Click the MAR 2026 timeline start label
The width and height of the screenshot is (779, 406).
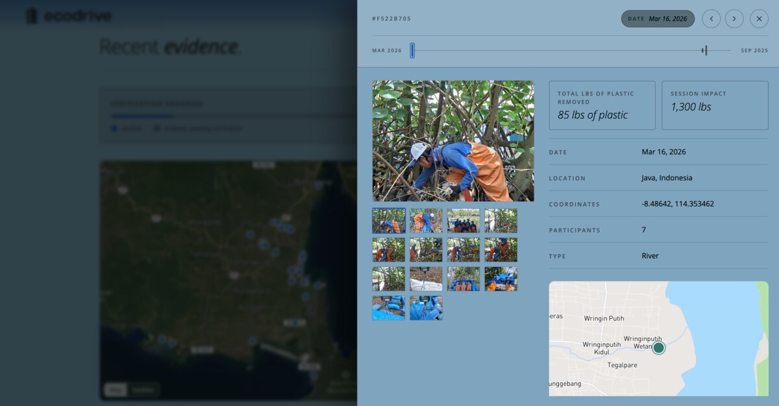(x=387, y=51)
